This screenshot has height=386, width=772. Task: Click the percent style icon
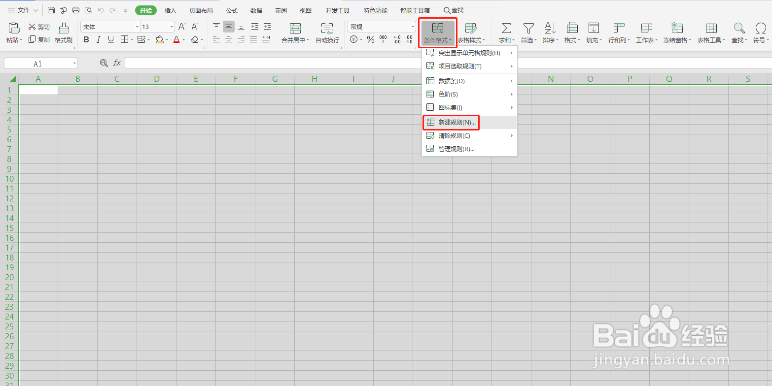tap(371, 39)
